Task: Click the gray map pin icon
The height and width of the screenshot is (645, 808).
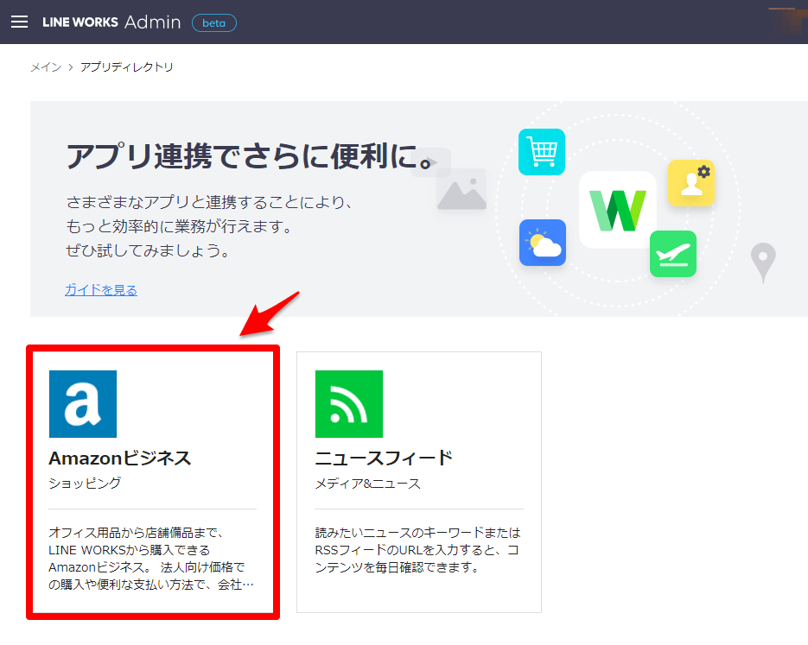Action: [763, 263]
